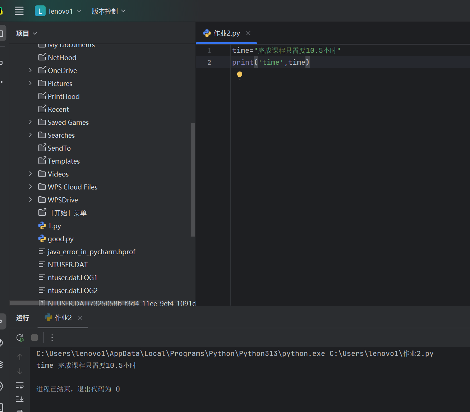Image resolution: width=470 pixels, height=412 pixels.
Task: Open the 版本控制 dropdown menu
Action: (109, 11)
